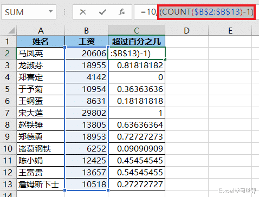The image size is (259, 197).
Task: Click salary cell 12425
Action: (x=86, y=161)
